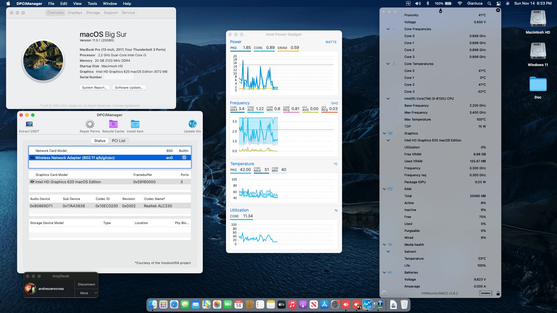Collapse Core Frequencies group in HWMonitor
Image resolution: width=557 pixels, height=313 pixels.
click(x=388, y=29)
